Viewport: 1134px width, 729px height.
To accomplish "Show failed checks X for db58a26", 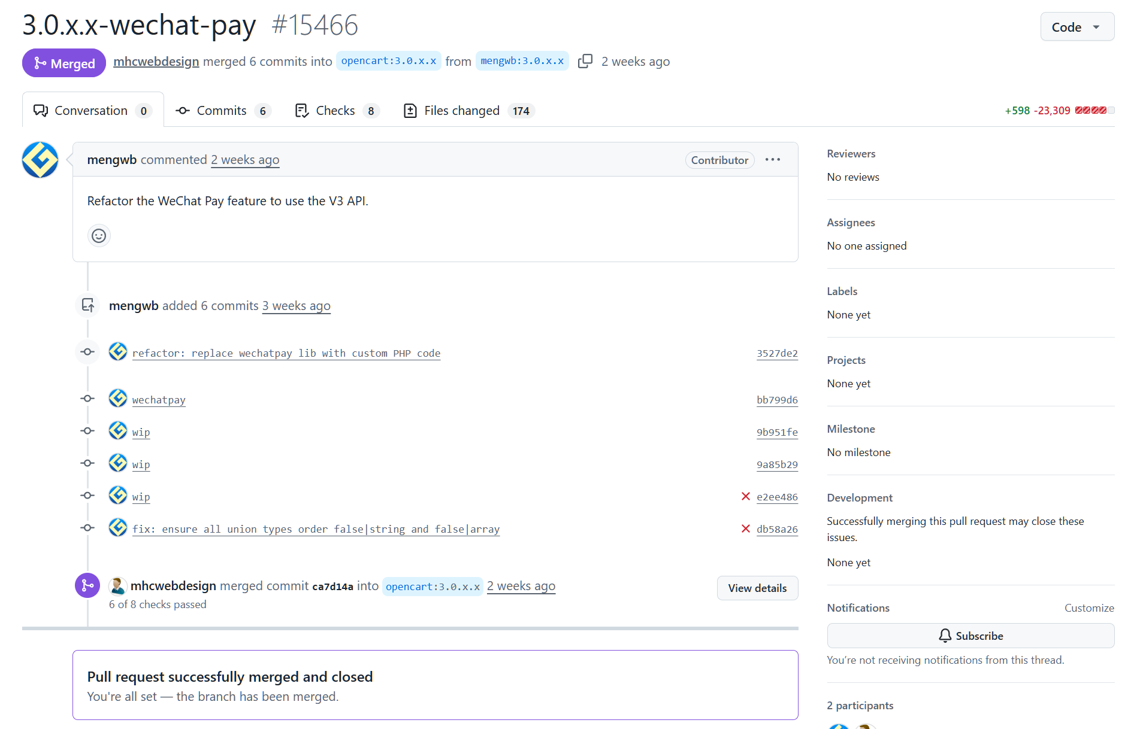I will pos(746,528).
